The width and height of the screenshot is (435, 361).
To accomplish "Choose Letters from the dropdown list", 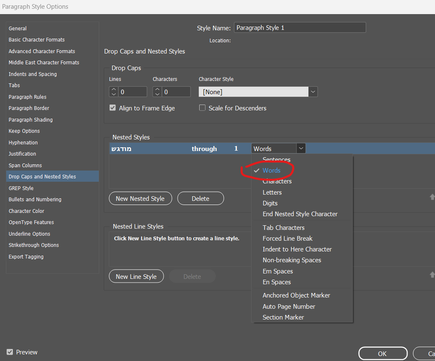I will coord(272,193).
